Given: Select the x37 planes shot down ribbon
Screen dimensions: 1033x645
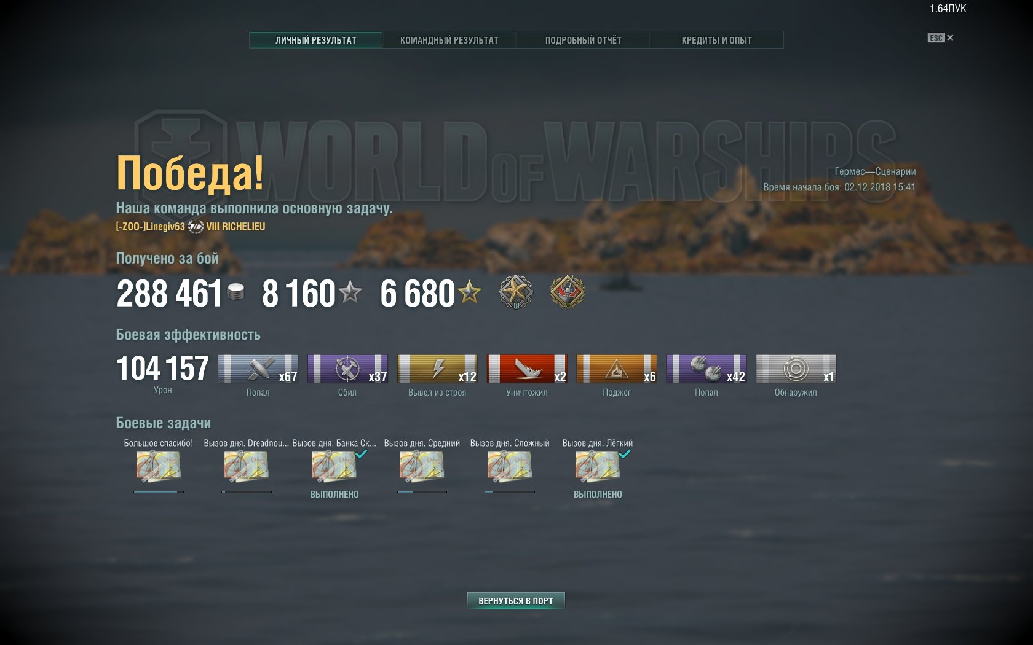Looking at the screenshot, I should [x=348, y=369].
